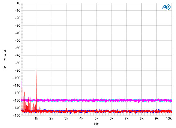Click the -10 dB axis label
Viewport: 176px width, 128px height.
click(x=18, y=11)
